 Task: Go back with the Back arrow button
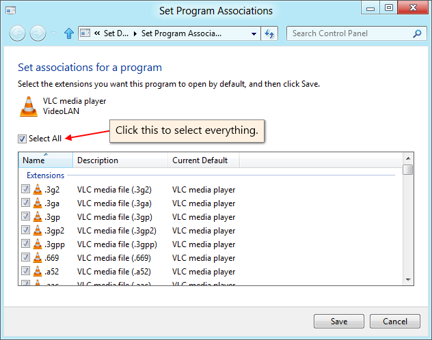tap(18, 33)
